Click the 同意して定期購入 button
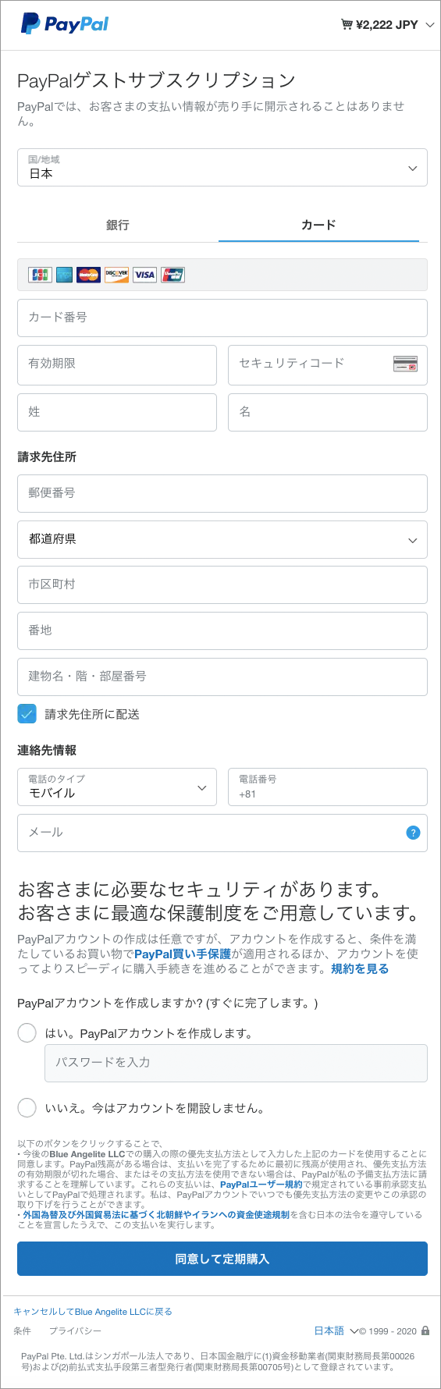The width and height of the screenshot is (441, 1389). tap(222, 1259)
